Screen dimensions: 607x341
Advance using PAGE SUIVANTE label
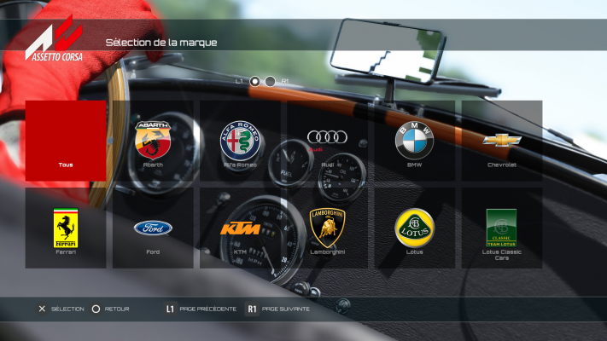point(286,309)
